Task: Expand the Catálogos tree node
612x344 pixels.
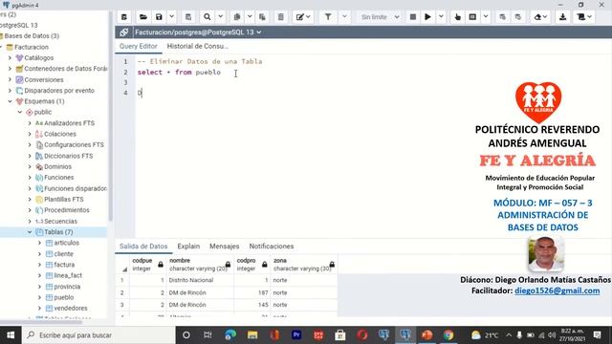Action: (x=10, y=57)
